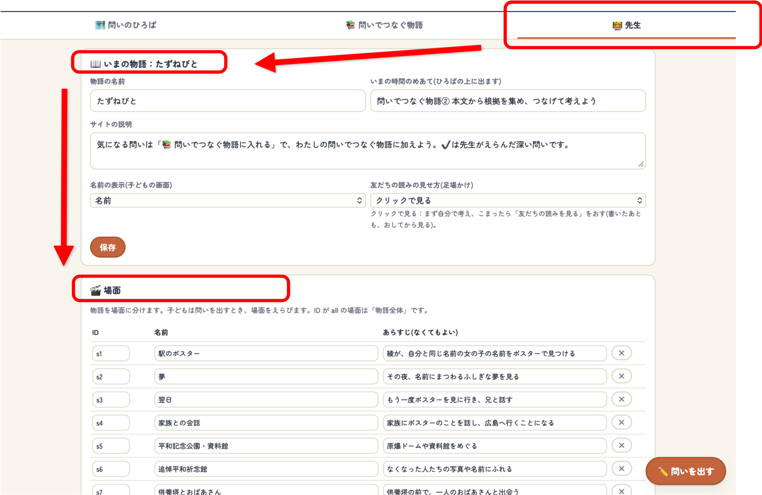Delete scene row s1 with the X icon

[622, 353]
